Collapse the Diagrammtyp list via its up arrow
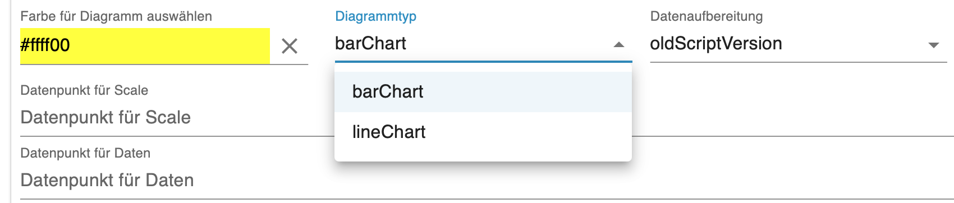 tap(619, 44)
